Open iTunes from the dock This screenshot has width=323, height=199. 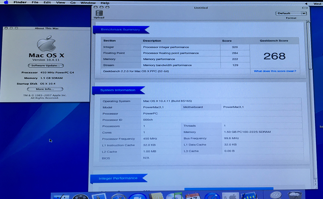pyautogui.click(x=174, y=196)
